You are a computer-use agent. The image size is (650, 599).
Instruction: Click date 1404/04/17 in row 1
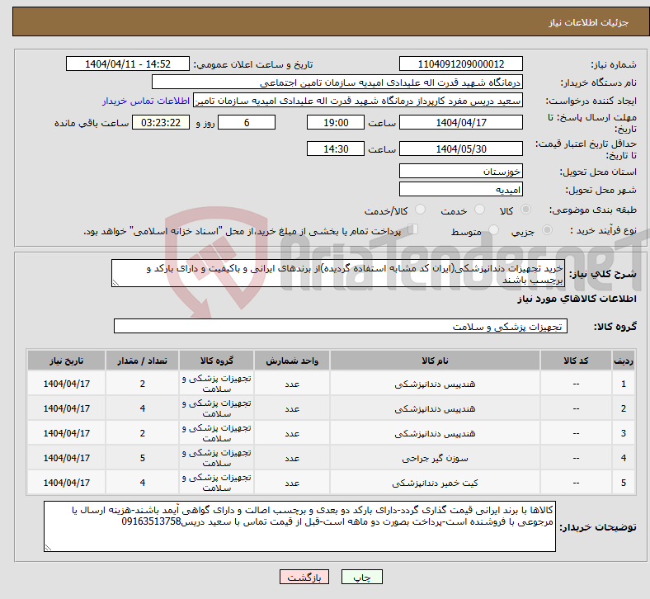66,384
